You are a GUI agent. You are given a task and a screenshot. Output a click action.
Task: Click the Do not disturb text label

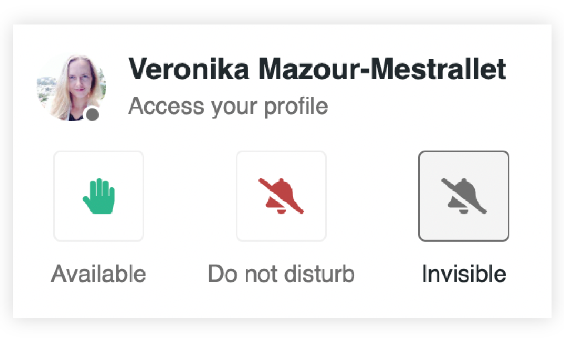[x=281, y=274]
